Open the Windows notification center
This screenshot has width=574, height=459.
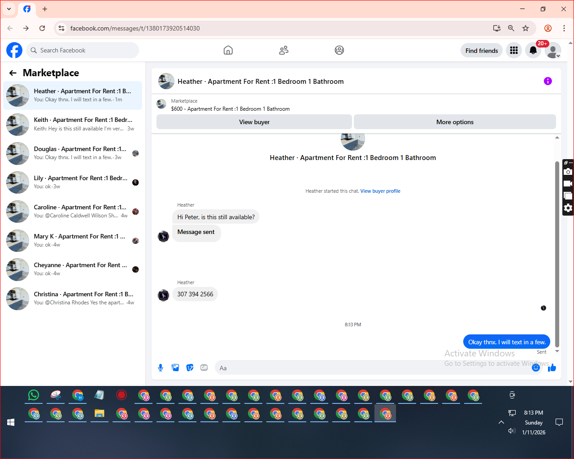click(559, 422)
